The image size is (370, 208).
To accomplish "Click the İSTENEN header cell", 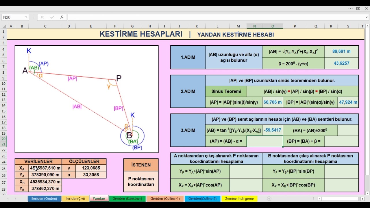I will [141, 165].
